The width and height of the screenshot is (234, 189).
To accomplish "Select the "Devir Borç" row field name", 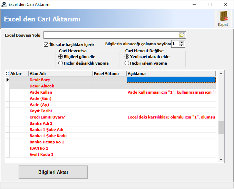I will pyautogui.click(x=40, y=80).
